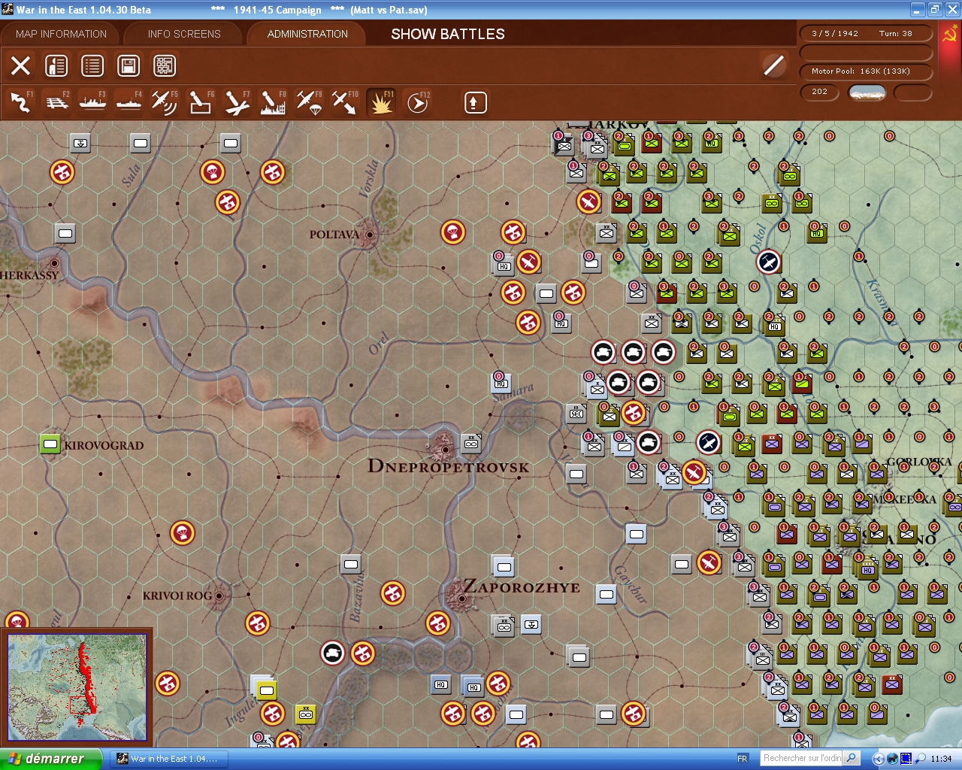Click the SEC unit counter
The image size is (962, 770).
[576, 413]
